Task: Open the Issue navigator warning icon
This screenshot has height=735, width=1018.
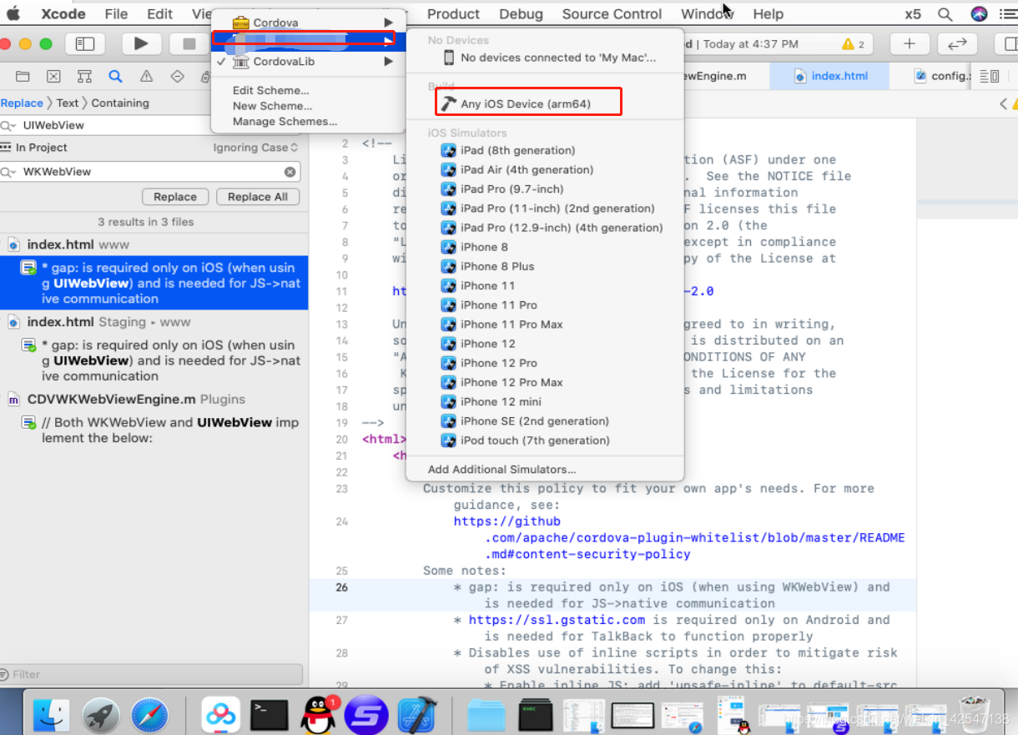Action: coord(146,76)
